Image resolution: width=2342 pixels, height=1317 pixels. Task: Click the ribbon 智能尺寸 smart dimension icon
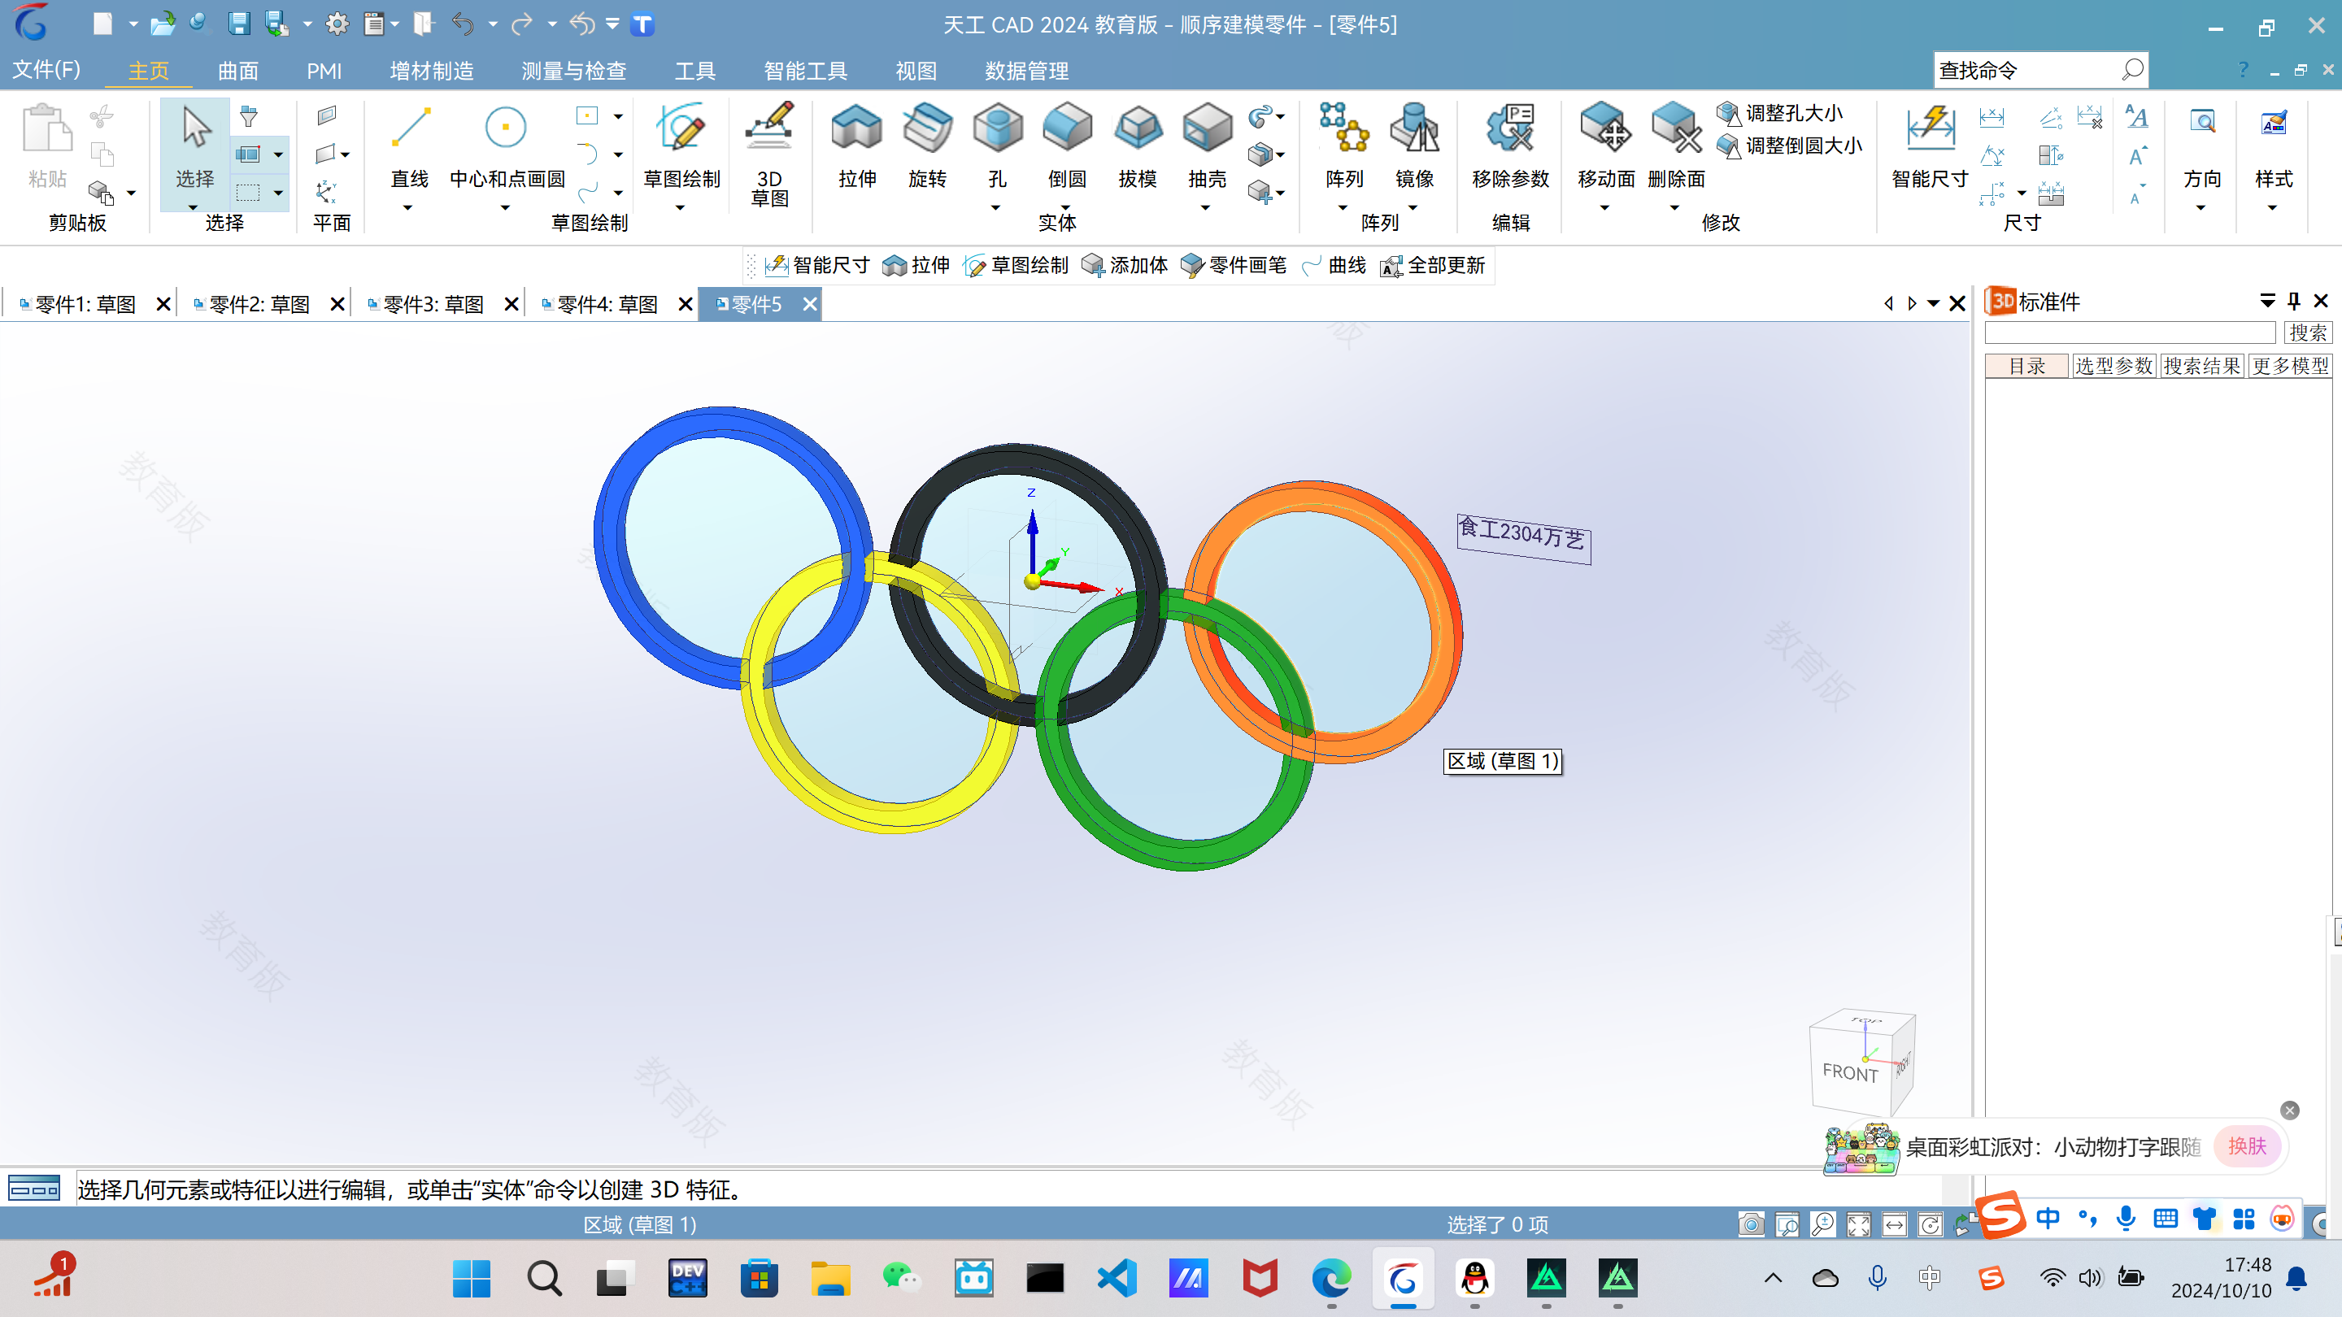coord(1931,128)
